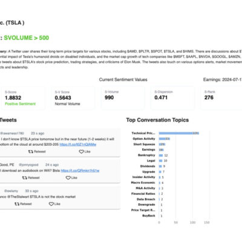Click the Macro Economic topic label
The height and width of the screenshot is (242, 242).
point(143,183)
